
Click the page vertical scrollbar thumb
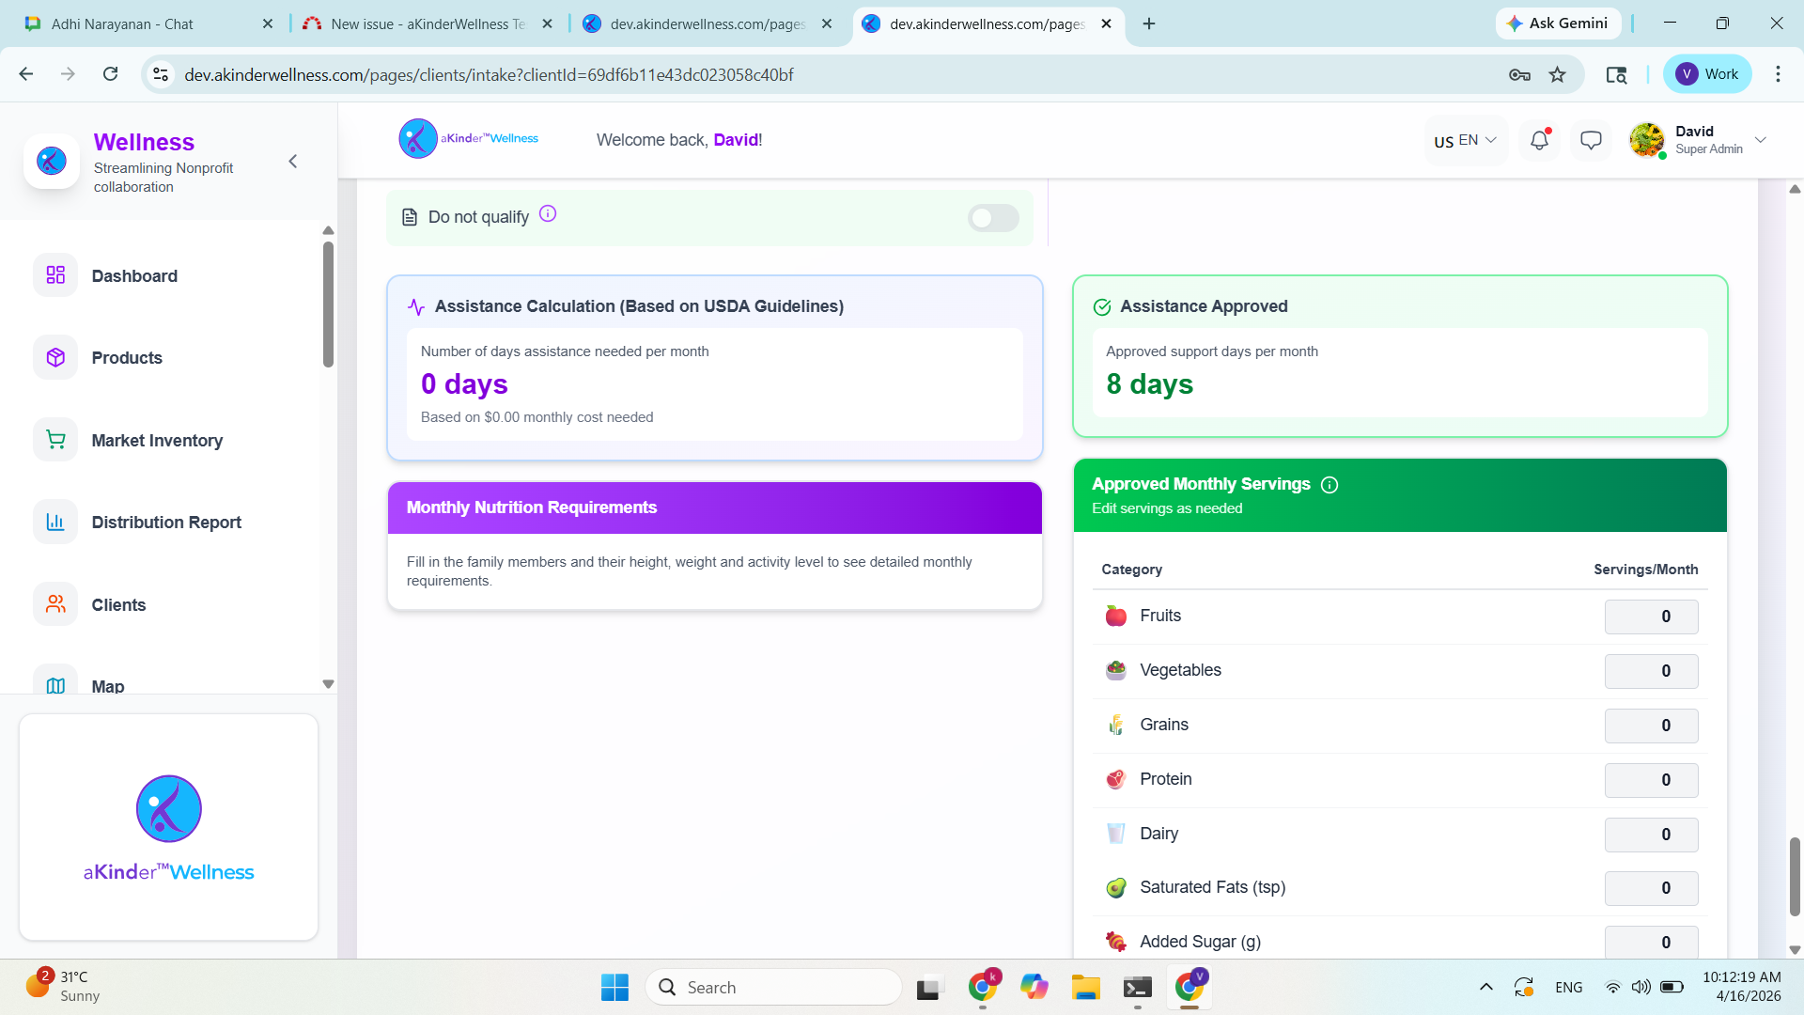[x=1795, y=875]
